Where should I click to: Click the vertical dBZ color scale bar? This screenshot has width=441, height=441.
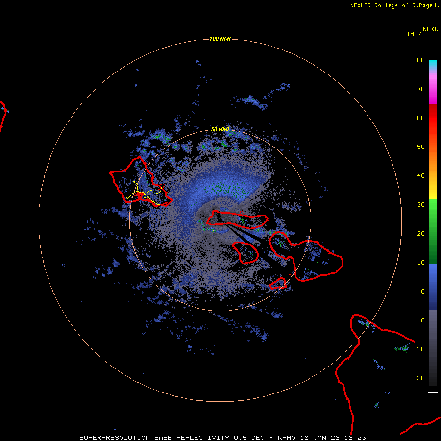point(433,218)
